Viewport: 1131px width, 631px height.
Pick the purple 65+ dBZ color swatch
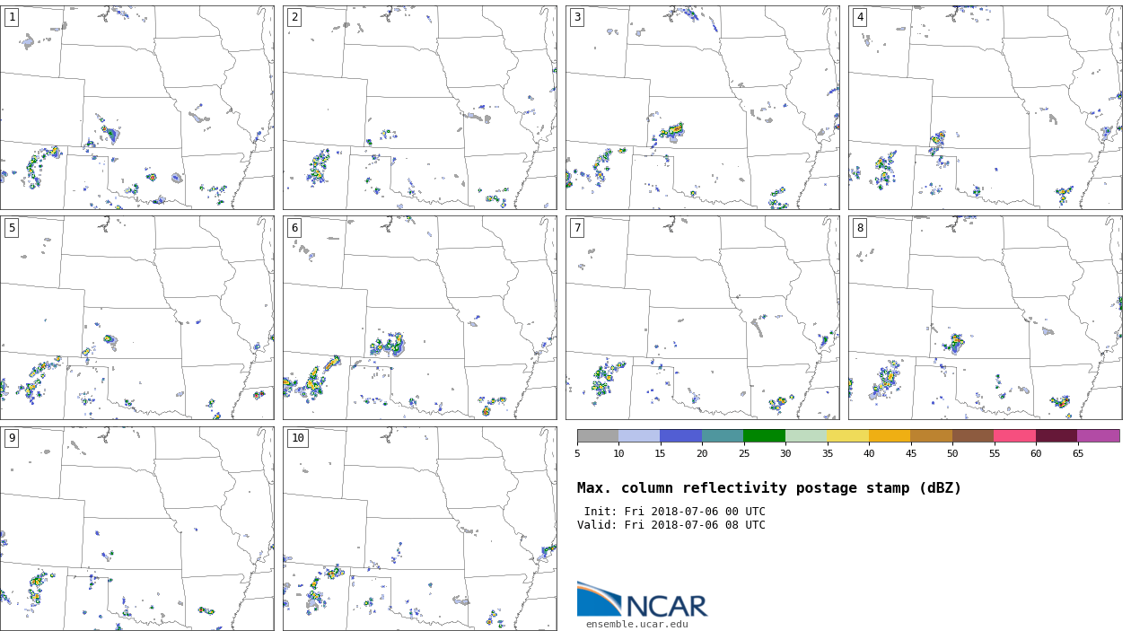pyautogui.click(x=1098, y=435)
